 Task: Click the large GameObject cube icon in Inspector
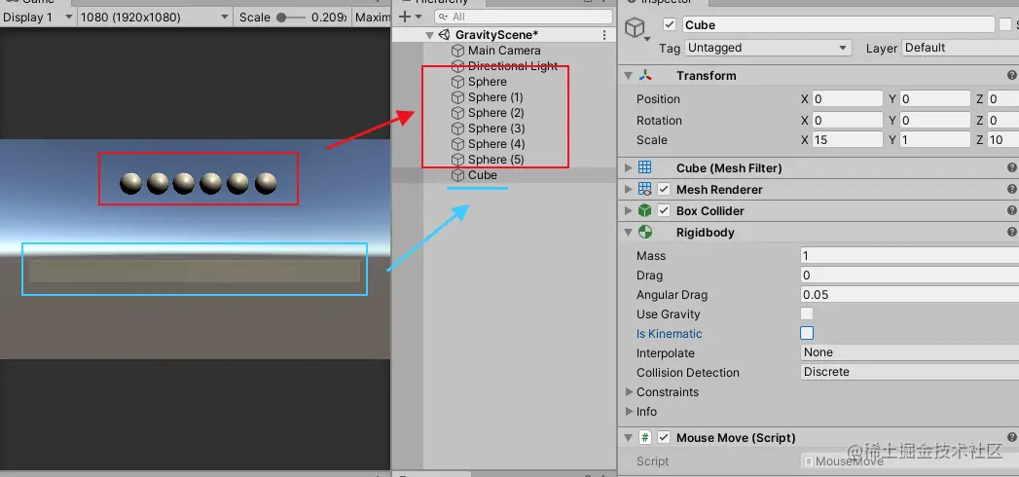(635, 27)
